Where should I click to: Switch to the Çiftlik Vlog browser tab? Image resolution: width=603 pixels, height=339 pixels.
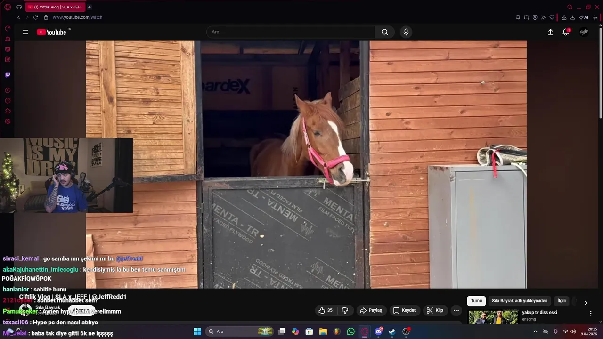[55, 7]
